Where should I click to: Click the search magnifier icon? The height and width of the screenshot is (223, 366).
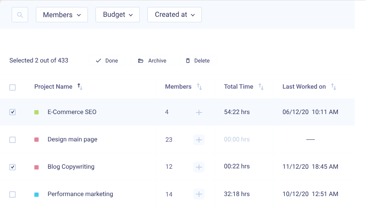(20, 15)
